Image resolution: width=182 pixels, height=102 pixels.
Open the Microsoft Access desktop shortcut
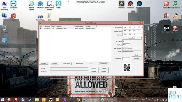pos(166,17)
